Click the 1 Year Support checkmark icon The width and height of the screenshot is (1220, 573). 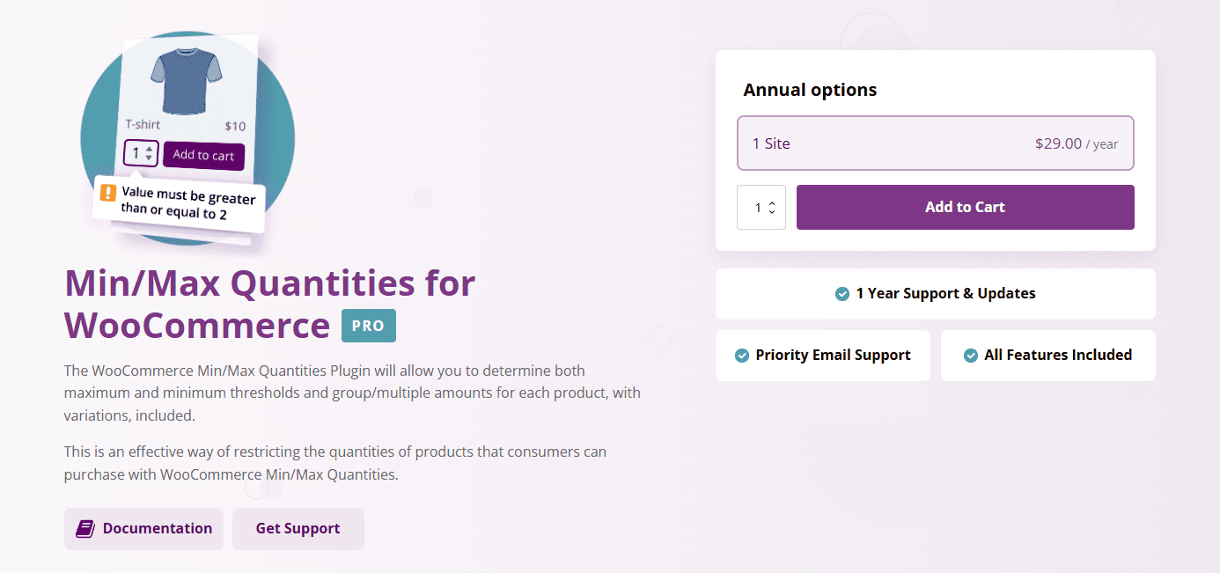[842, 294]
